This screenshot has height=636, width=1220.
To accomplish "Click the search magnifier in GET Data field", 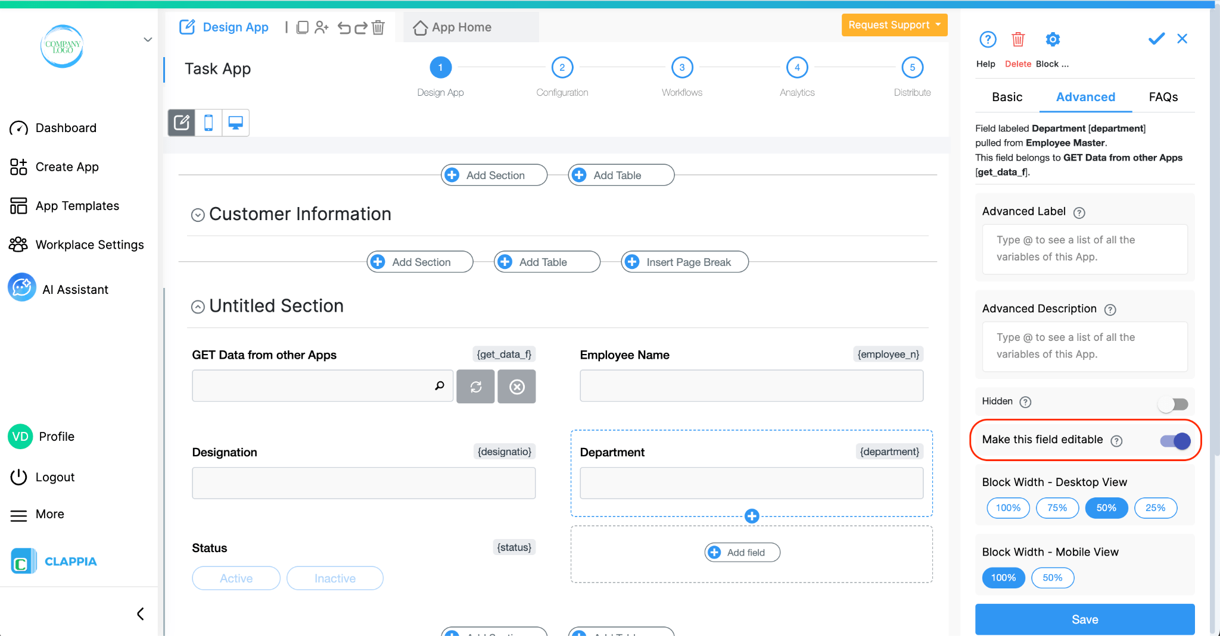I will tap(440, 386).
